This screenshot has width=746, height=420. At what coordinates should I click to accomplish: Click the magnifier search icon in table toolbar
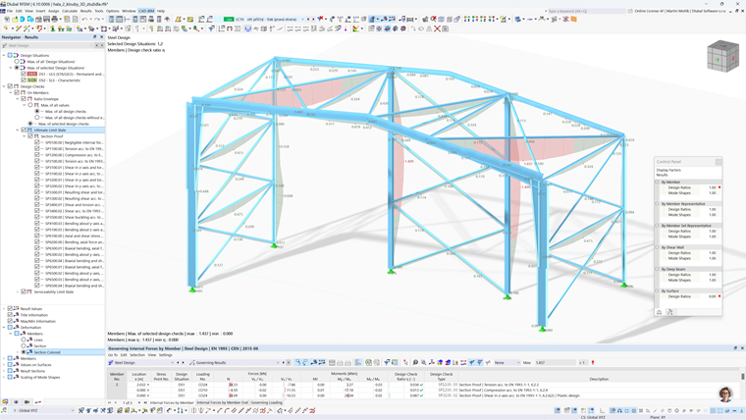415,362
